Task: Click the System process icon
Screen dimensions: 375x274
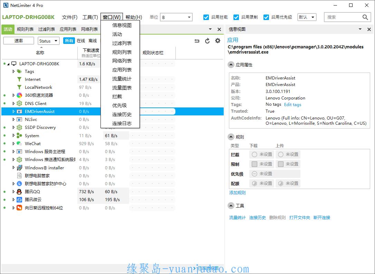Action: [x=19, y=135]
